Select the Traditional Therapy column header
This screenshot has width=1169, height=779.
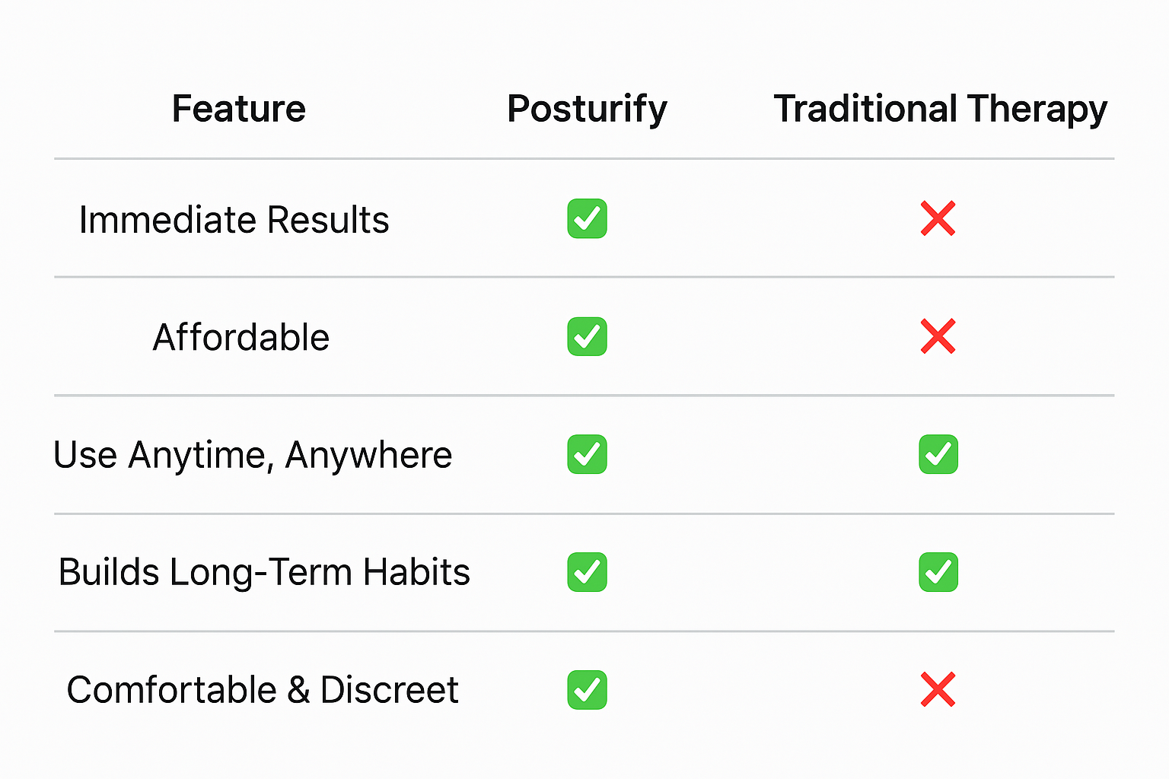click(940, 109)
